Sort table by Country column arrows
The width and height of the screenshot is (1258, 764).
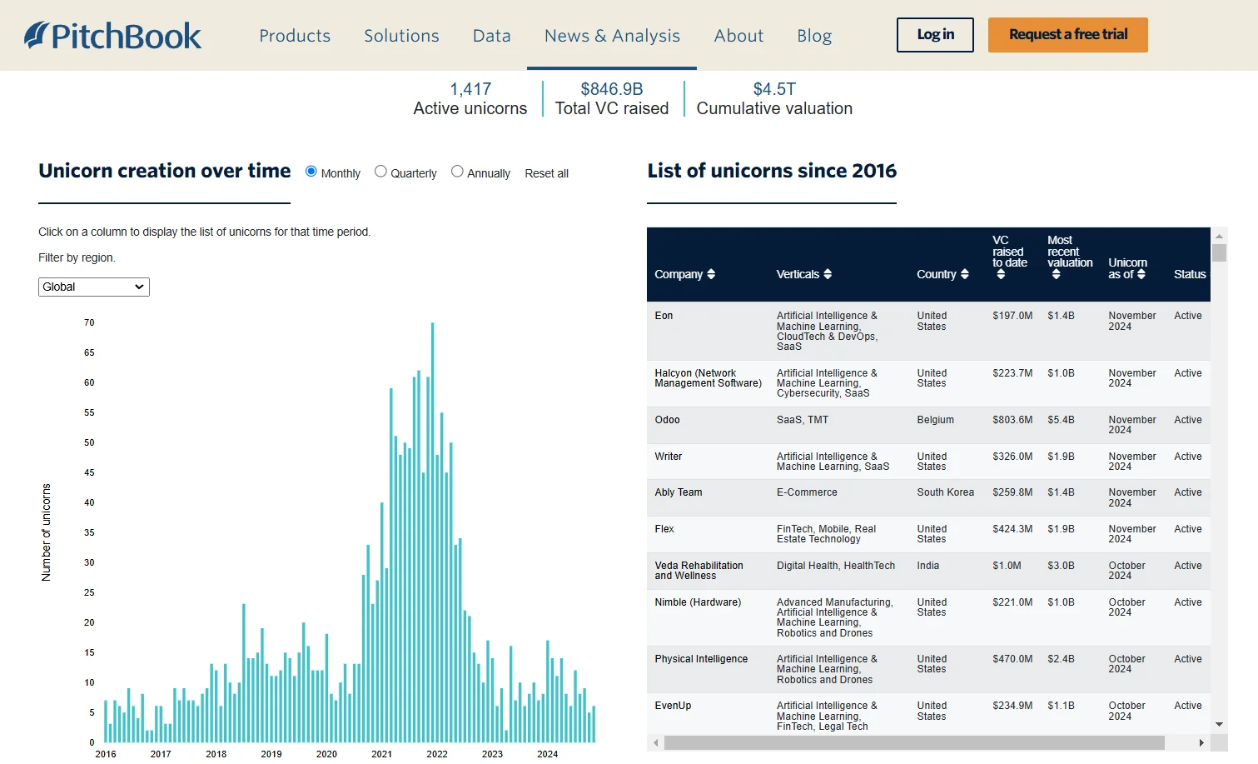965,274
